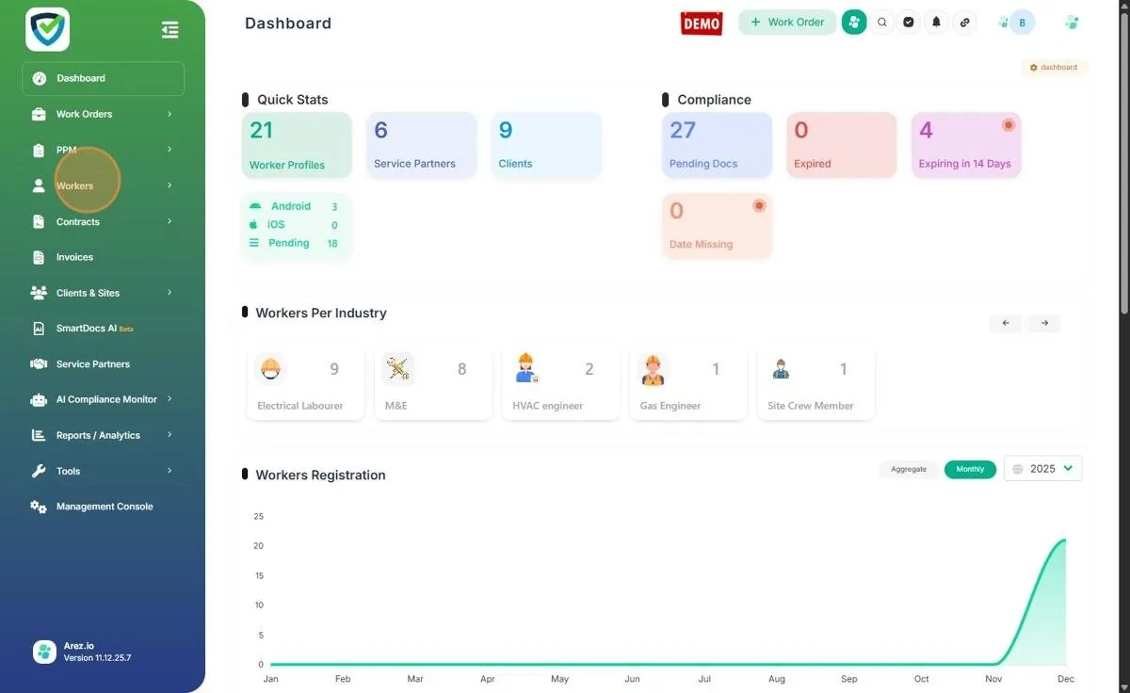The width and height of the screenshot is (1130, 693).
Task: Expand the Tools sidebar menu
Action: coord(104,471)
